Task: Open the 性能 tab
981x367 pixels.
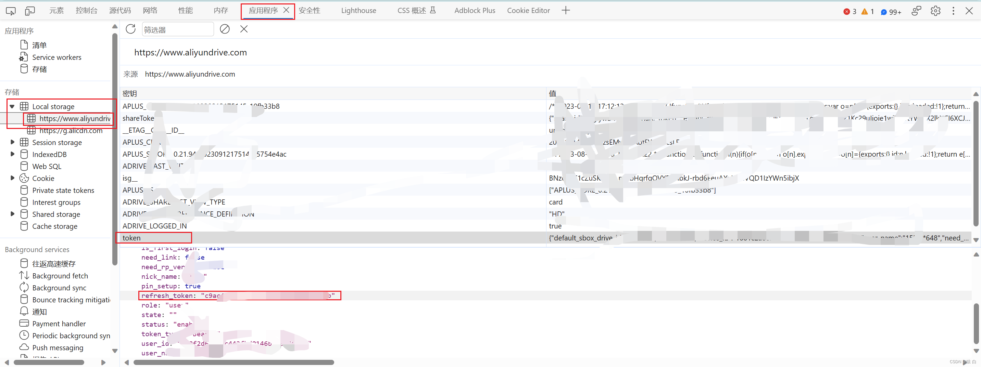Action: point(186,11)
